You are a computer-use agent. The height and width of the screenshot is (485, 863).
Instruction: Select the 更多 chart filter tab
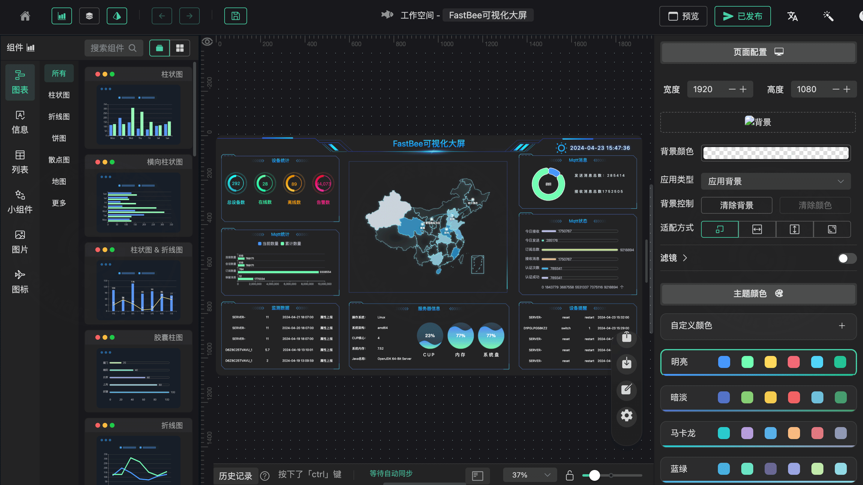pyautogui.click(x=59, y=203)
